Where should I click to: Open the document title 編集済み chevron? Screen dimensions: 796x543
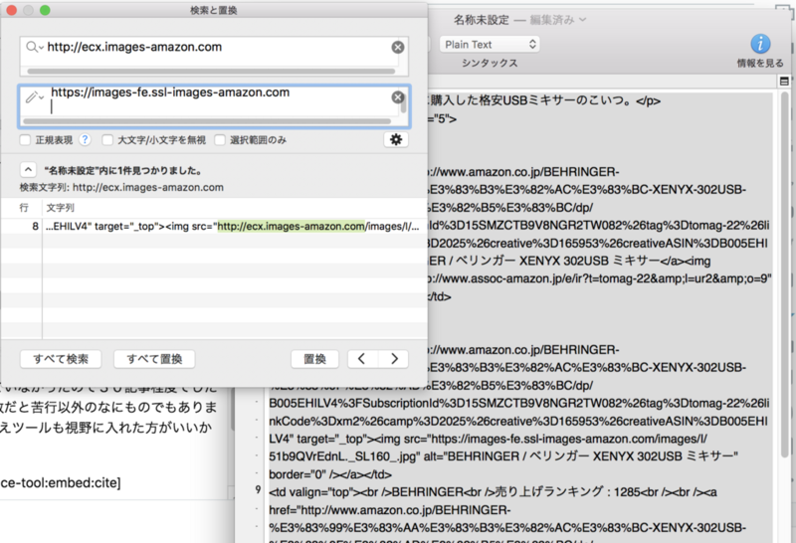[582, 20]
